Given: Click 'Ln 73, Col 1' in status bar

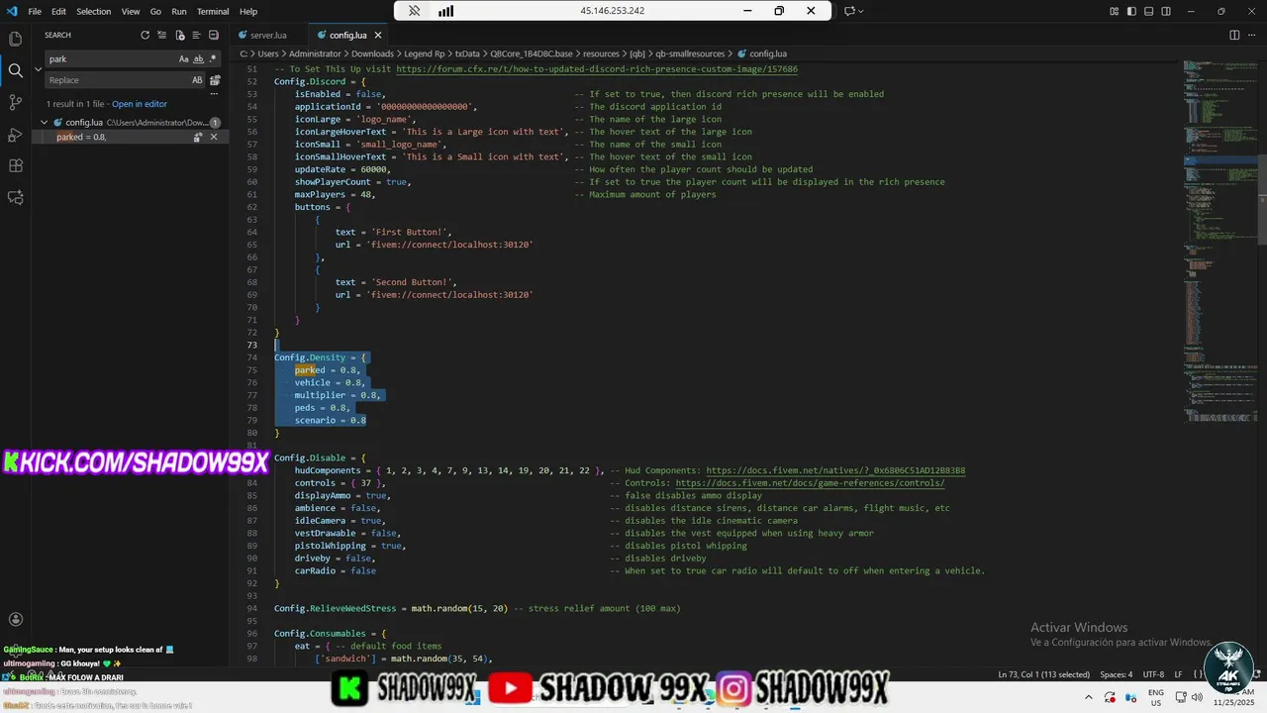Looking at the screenshot, I should point(1043,674).
